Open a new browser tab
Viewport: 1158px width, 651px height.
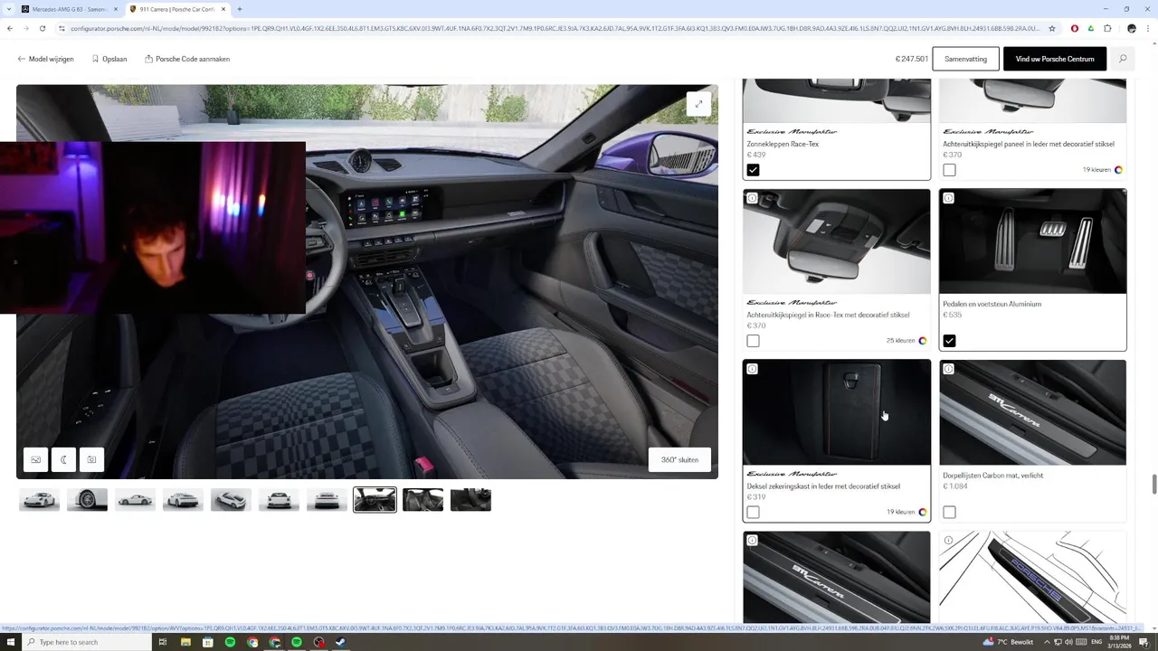(239, 9)
